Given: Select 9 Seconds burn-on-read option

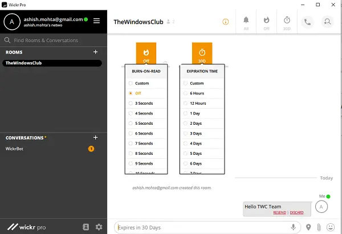Looking at the screenshot, I should (146, 163).
